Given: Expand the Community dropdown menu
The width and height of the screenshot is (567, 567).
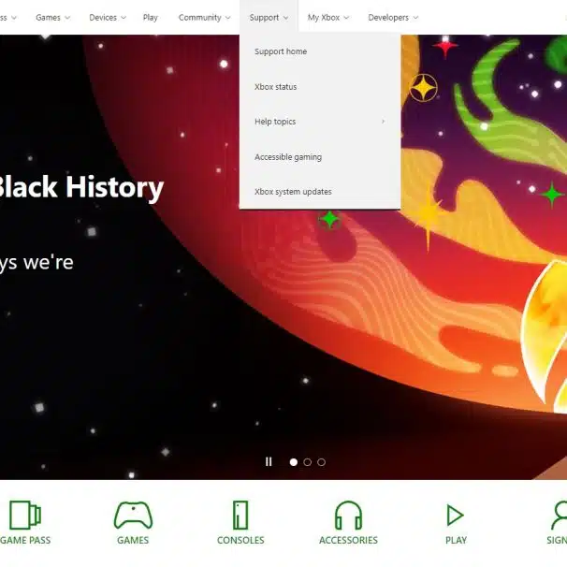Looking at the screenshot, I should (x=204, y=18).
